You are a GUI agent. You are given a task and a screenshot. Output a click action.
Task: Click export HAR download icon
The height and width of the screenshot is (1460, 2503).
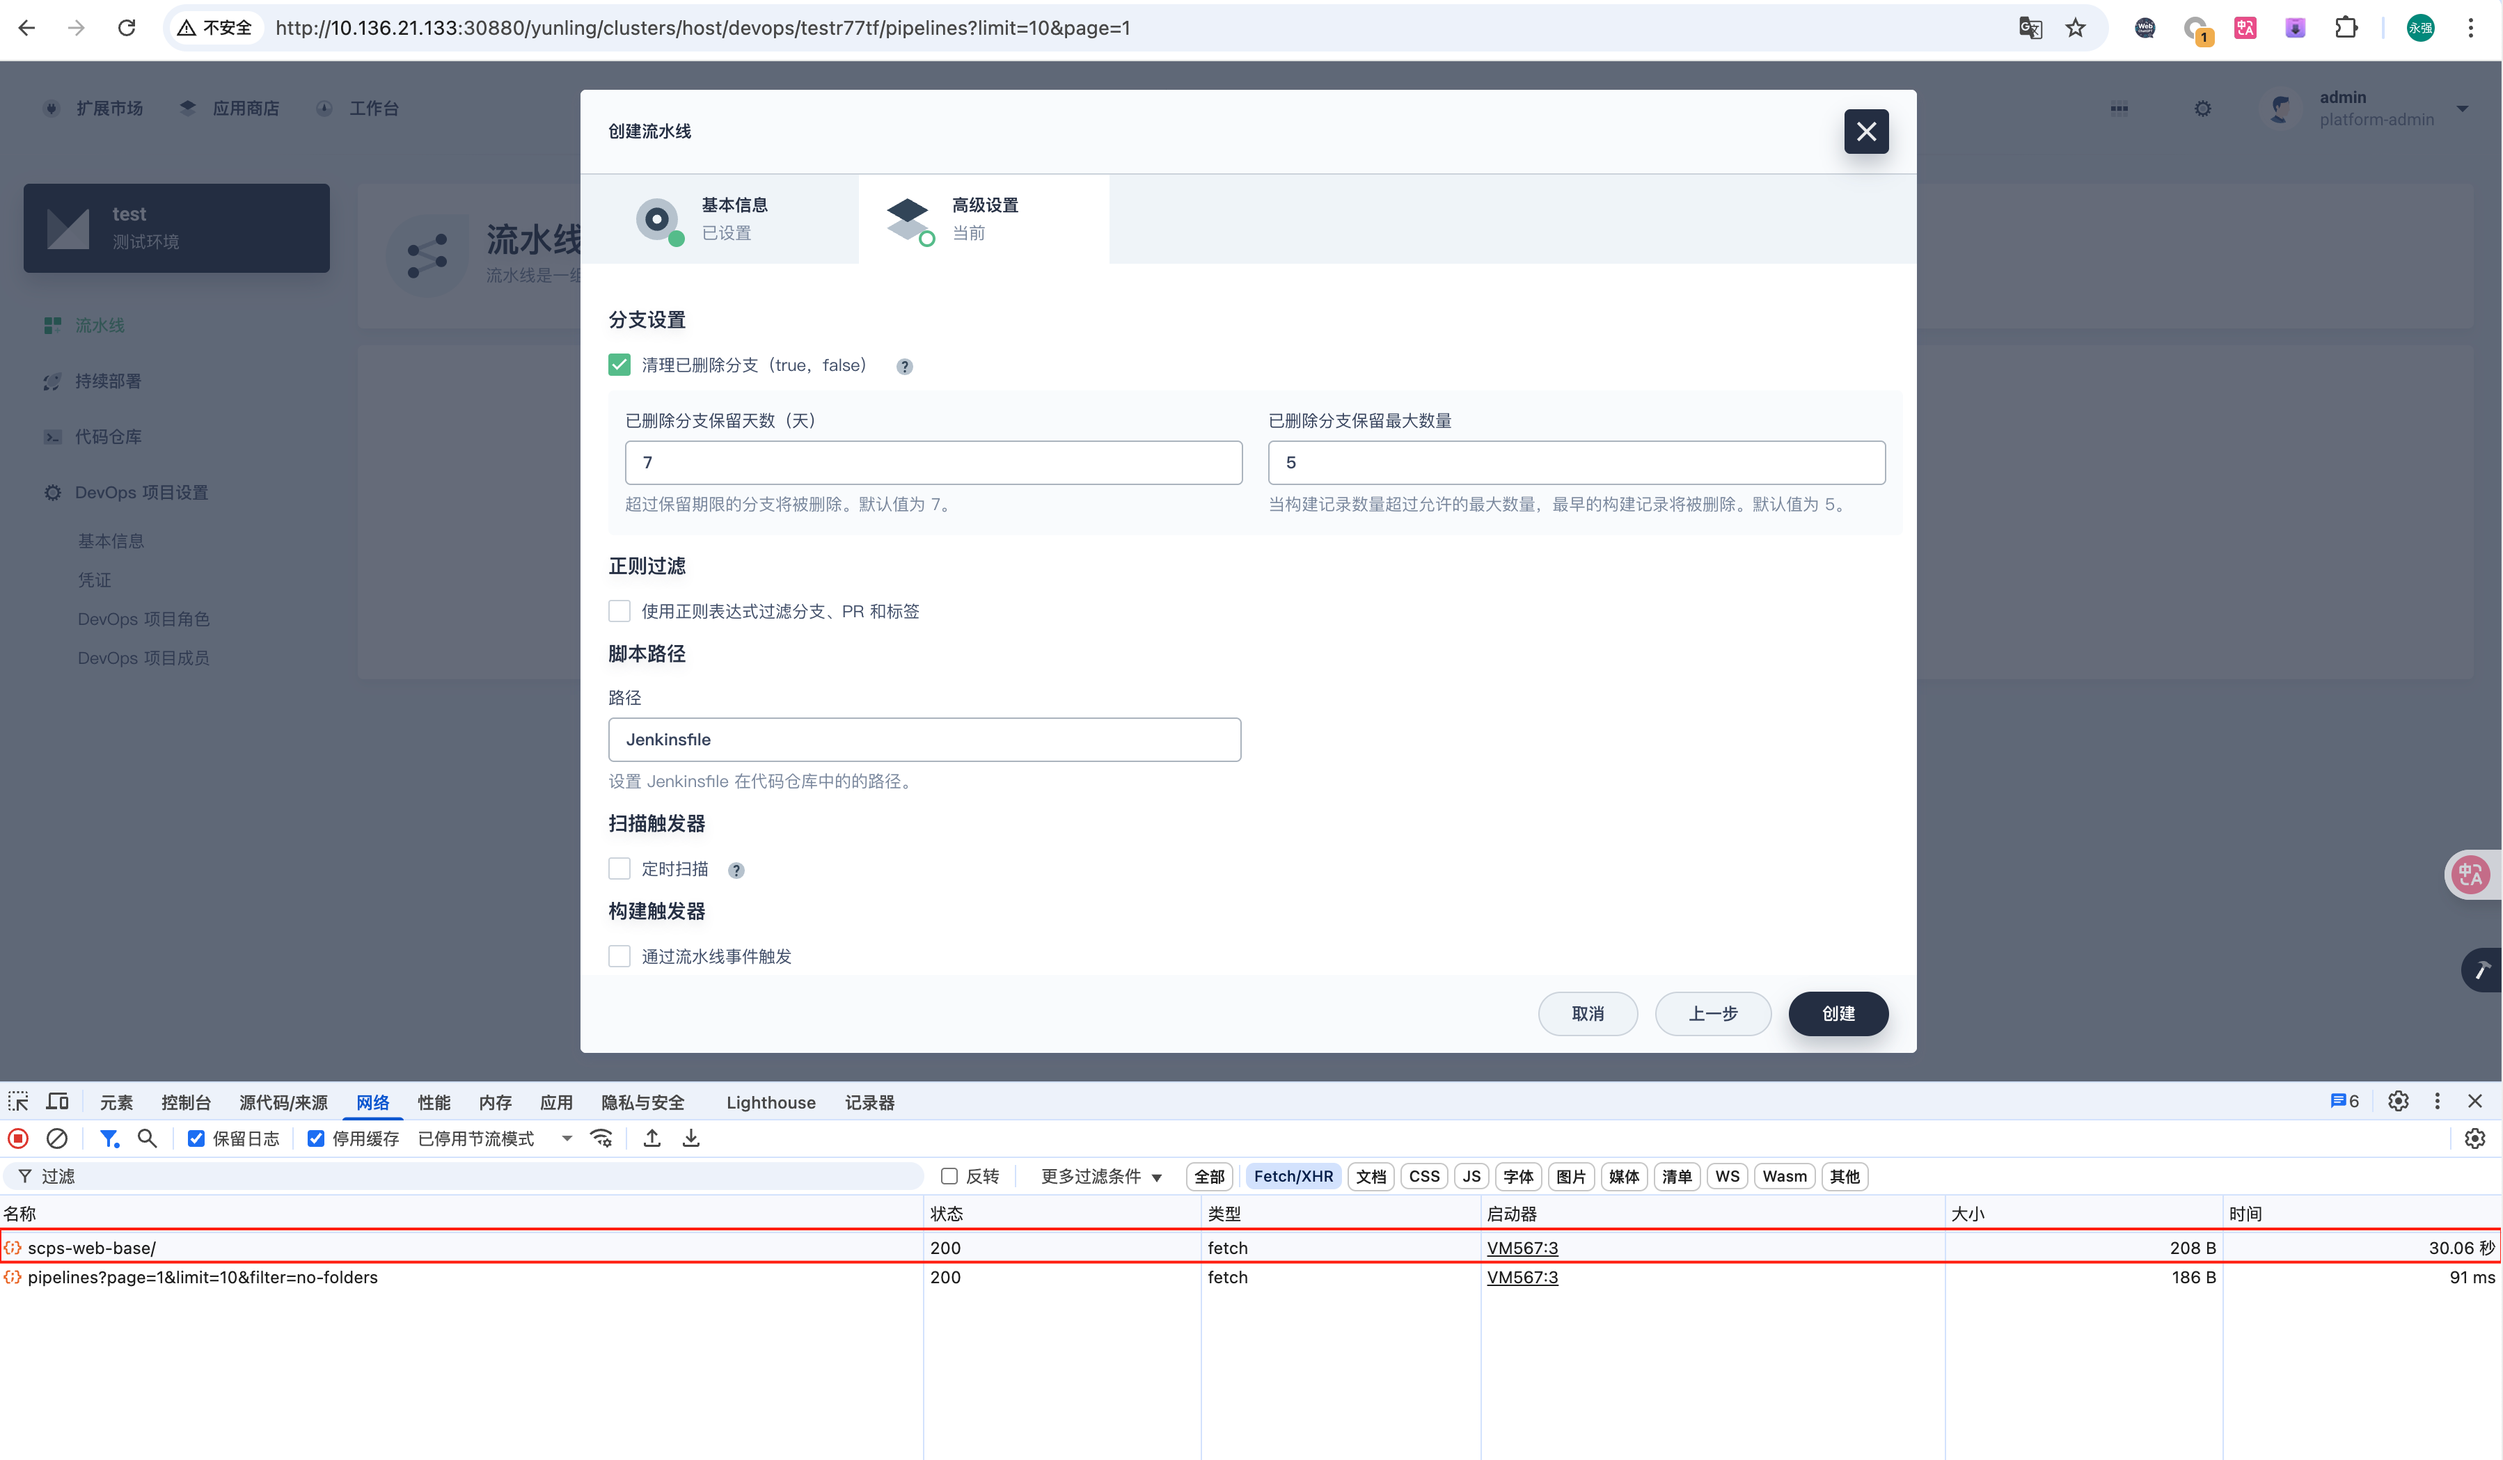click(691, 1138)
